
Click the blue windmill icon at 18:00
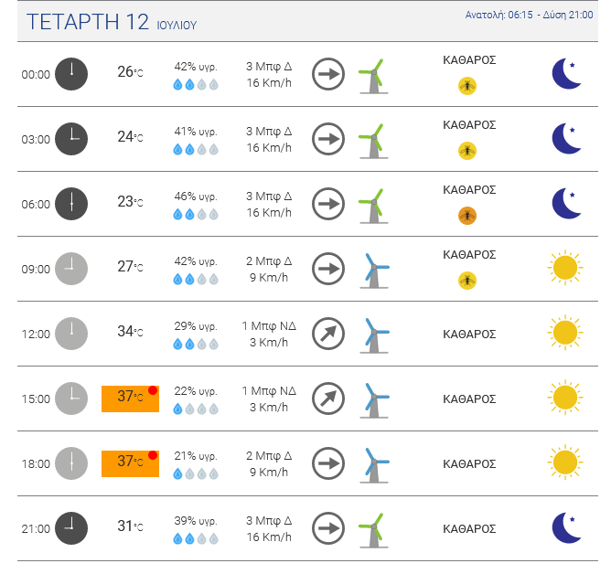click(373, 463)
